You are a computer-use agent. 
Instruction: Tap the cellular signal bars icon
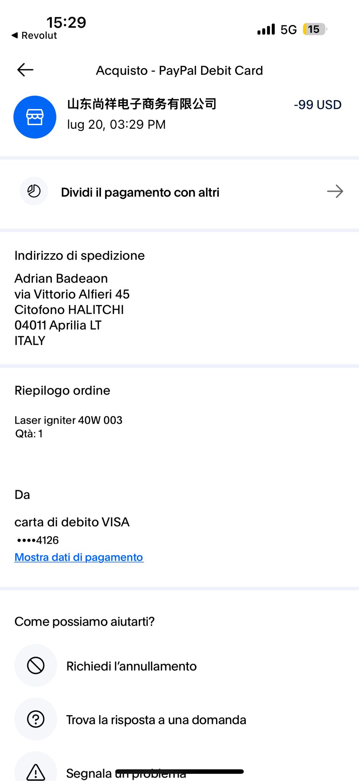click(266, 29)
